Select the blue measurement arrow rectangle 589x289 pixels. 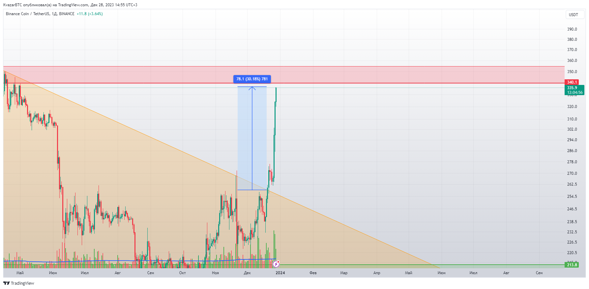[x=252, y=138]
